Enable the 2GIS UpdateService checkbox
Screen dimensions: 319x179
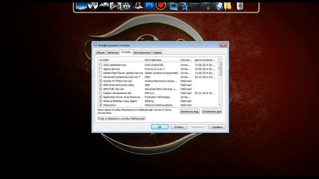pyautogui.click(x=101, y=65)
